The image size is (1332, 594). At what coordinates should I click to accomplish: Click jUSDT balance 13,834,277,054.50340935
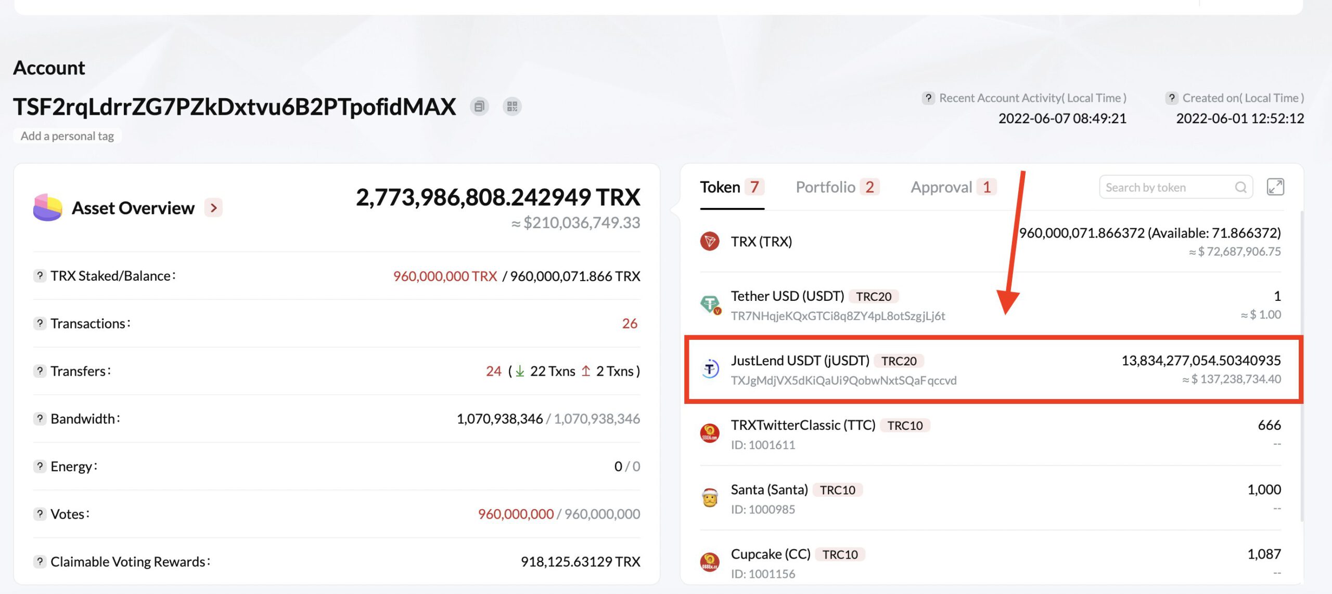(1201, 361)
